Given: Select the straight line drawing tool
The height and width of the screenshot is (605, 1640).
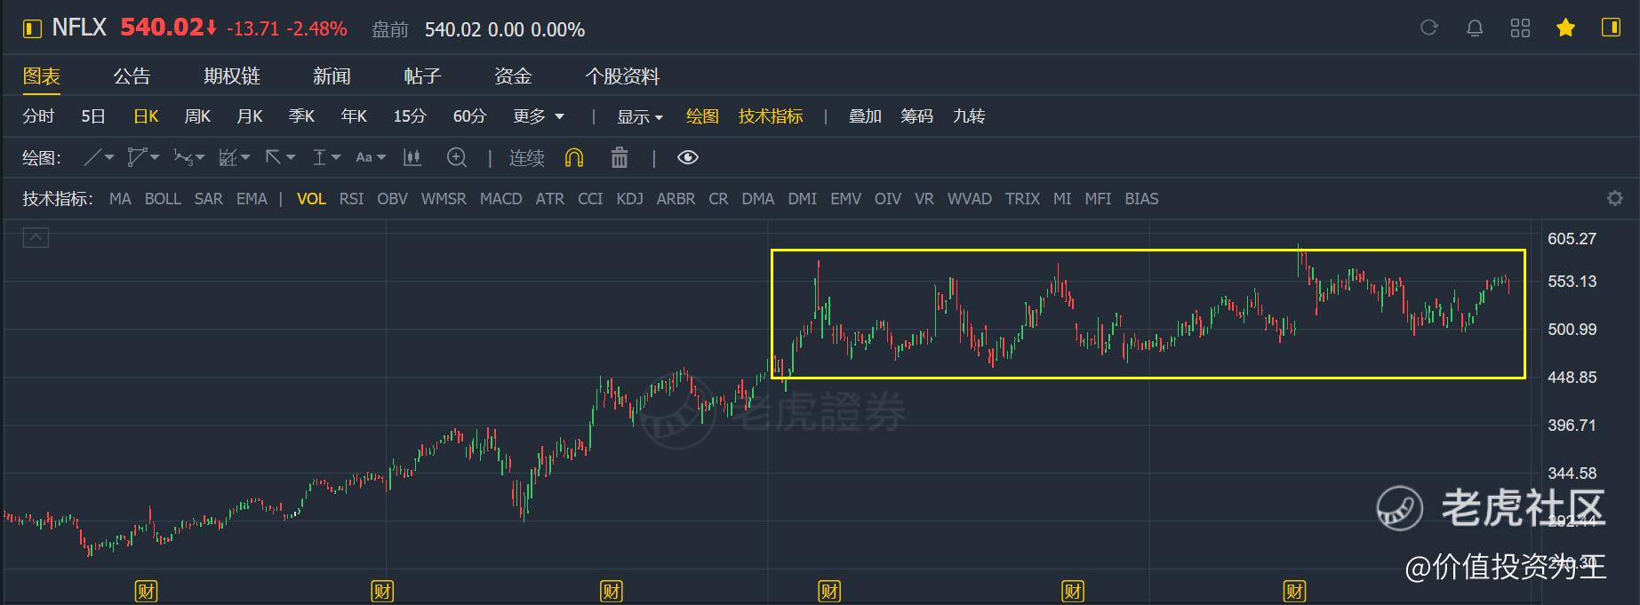Looking at the screenshot, I should coord(98,158).
